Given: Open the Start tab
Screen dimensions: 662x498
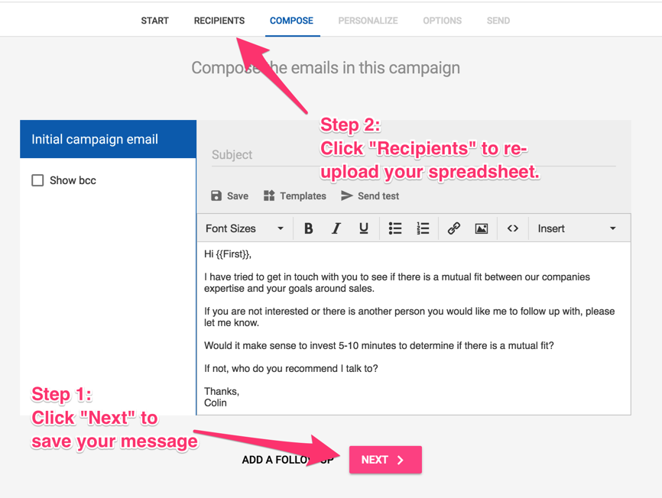Looking at the screenshot, I should 154,21.
